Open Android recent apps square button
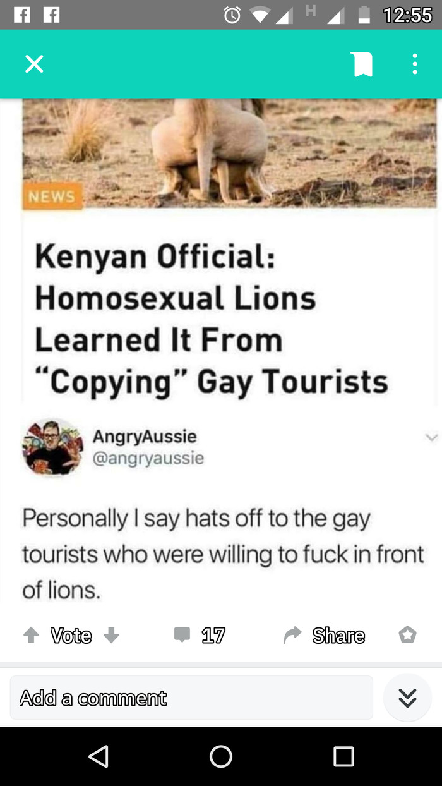The image size is (442, 786). pos(343,756)
